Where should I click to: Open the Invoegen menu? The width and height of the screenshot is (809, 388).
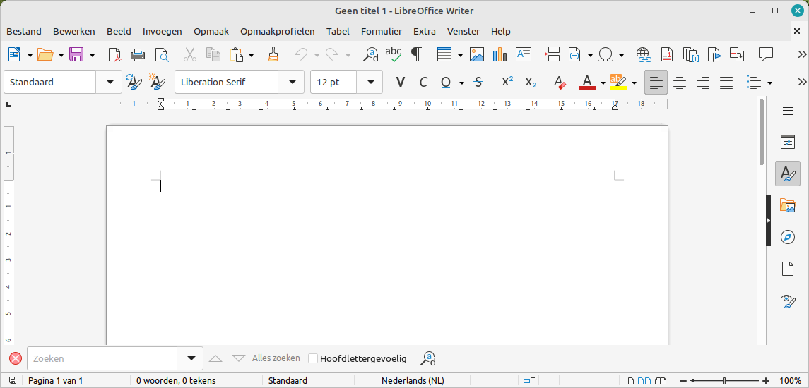tap(163, 32)
